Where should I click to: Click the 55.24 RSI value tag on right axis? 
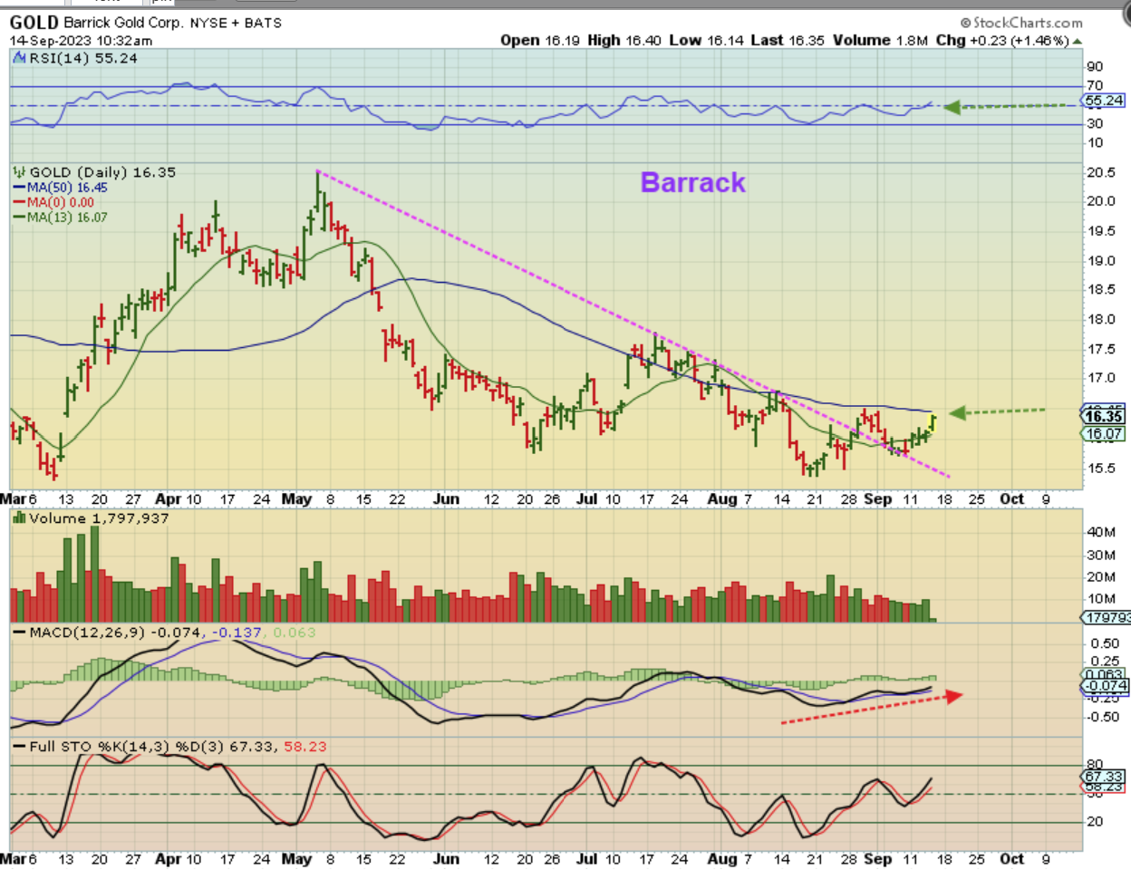coord(1104,101)
